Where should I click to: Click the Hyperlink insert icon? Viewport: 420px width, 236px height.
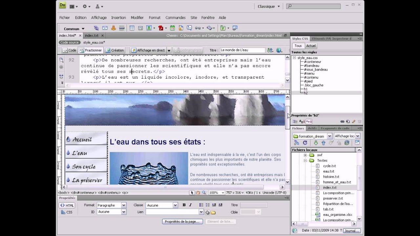click(x=96, y=28)
